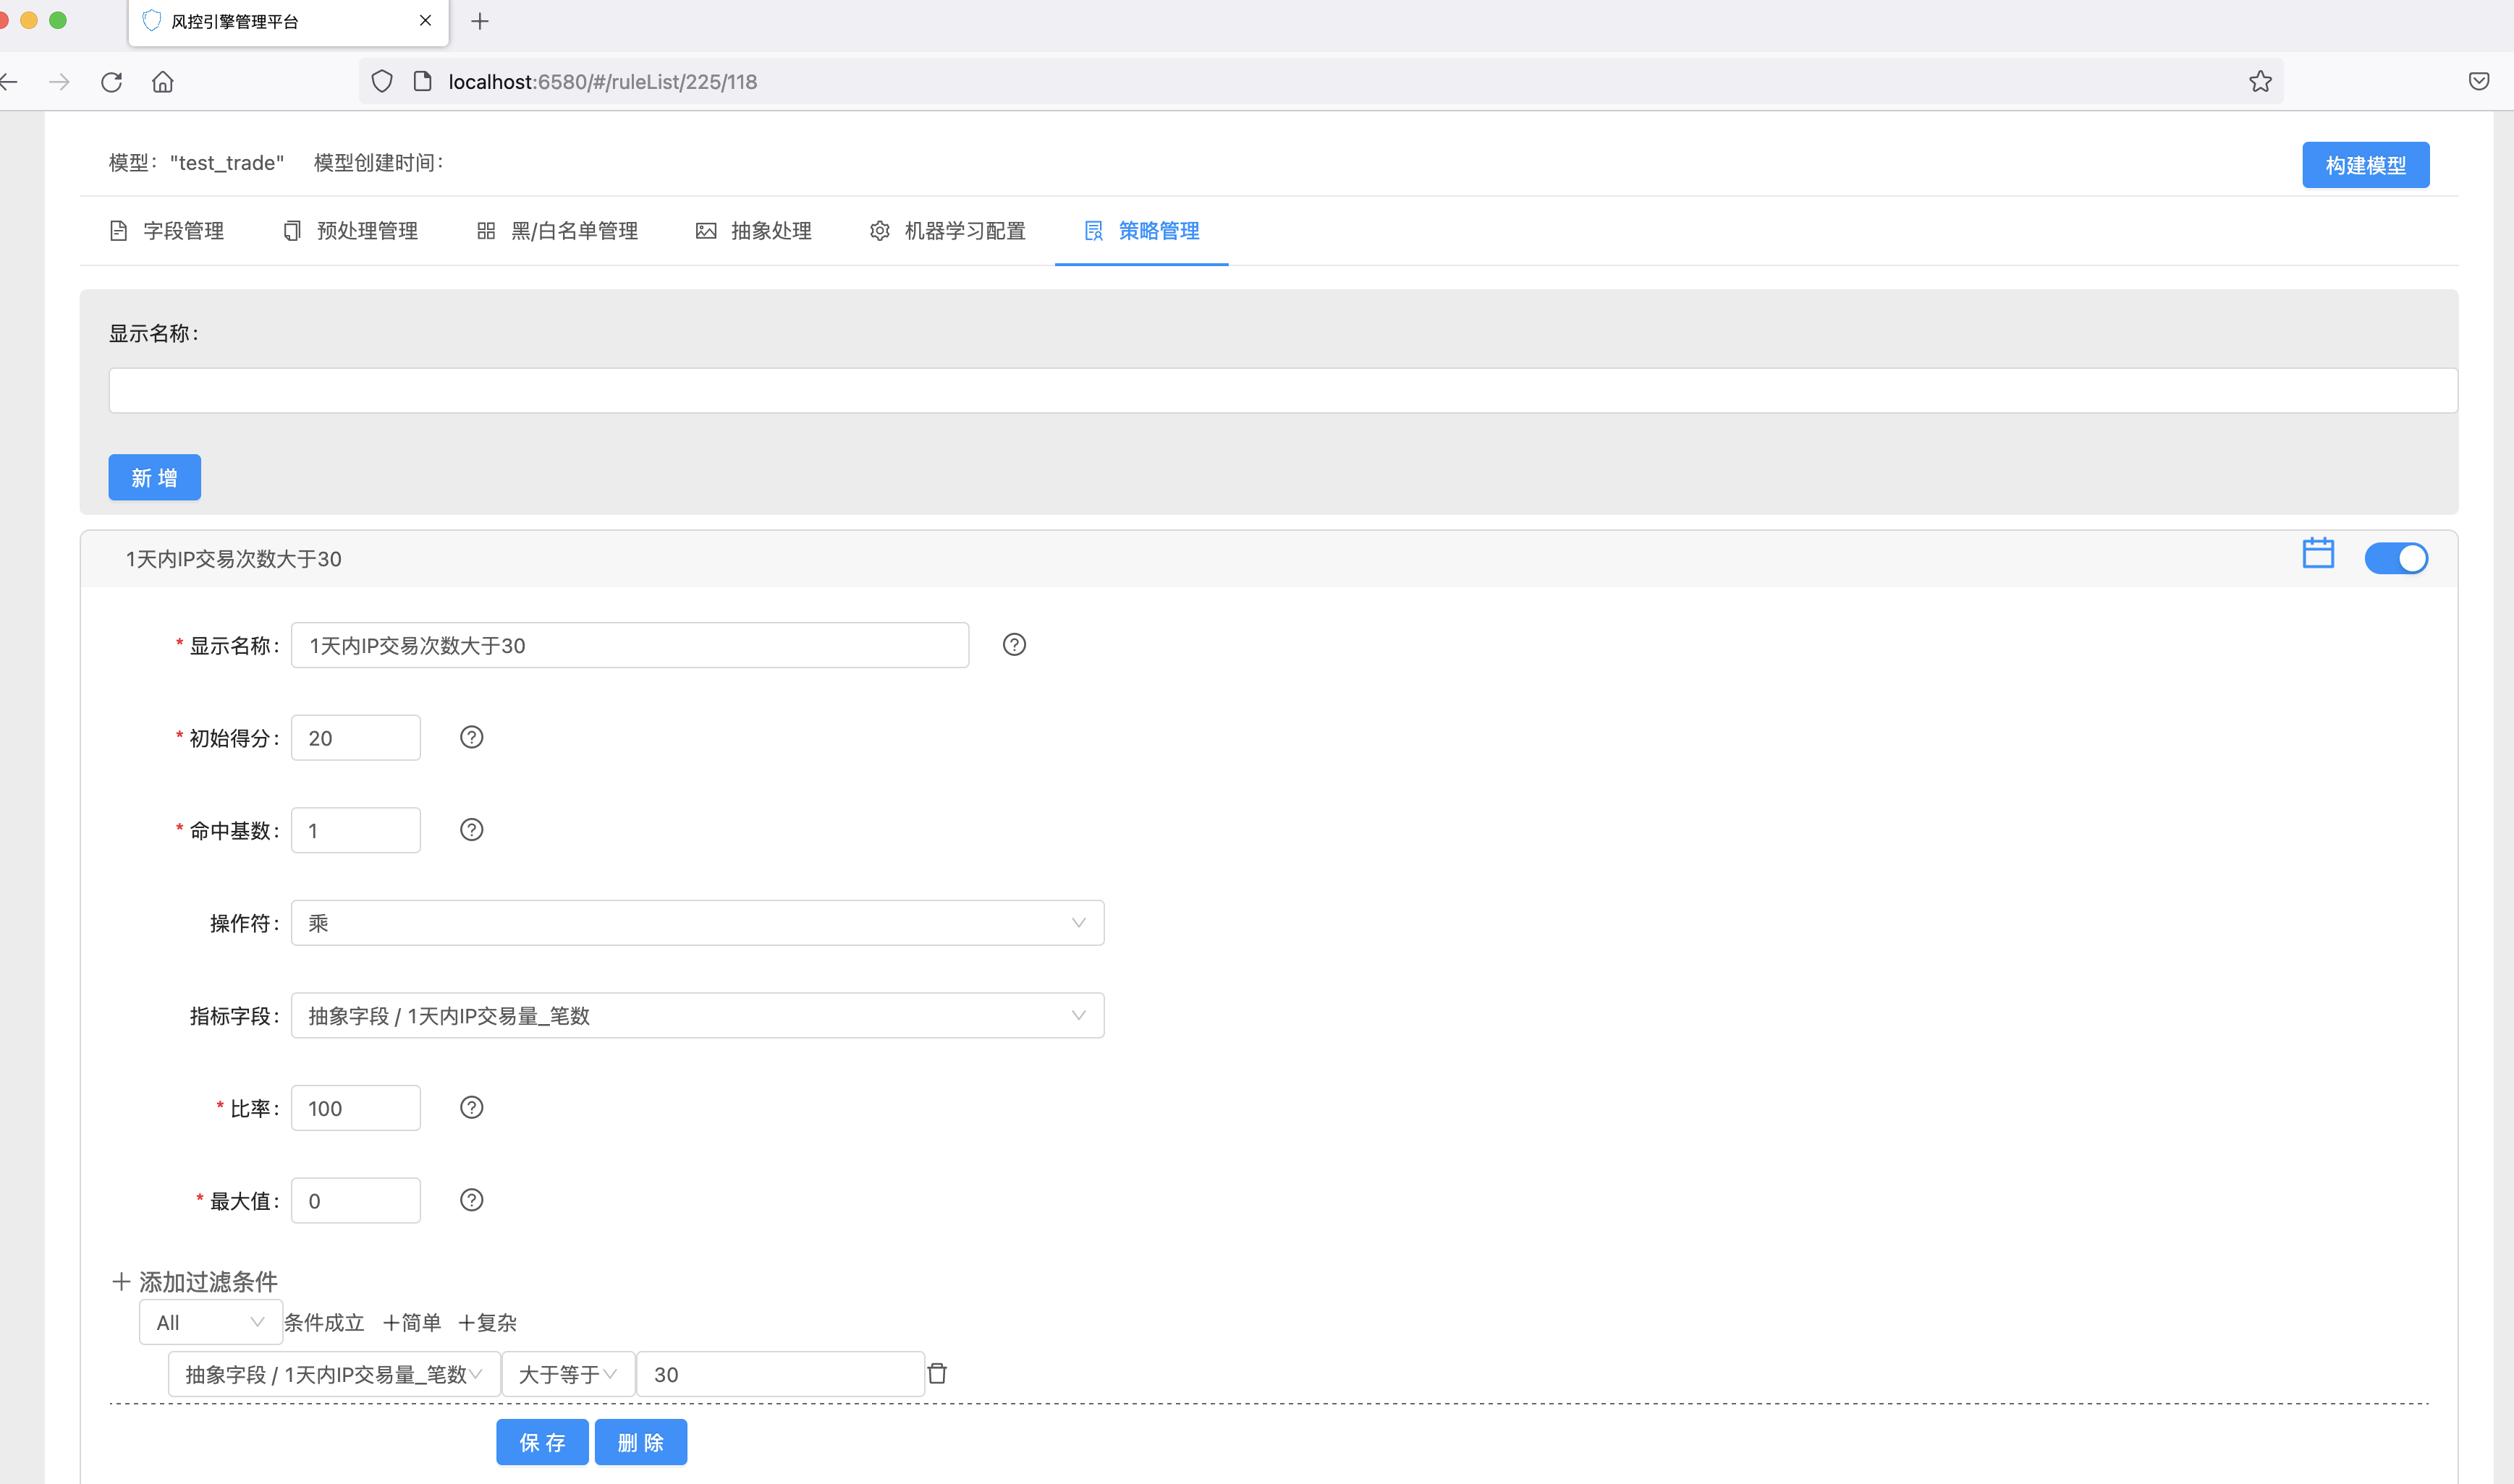Switch to the 预处理管理 tab
Viewport: 2514px width, 1484px height.
coord(350,231)
